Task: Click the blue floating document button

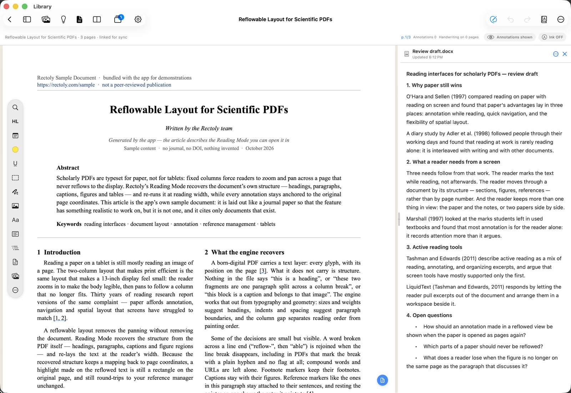Action: click(x=383, y=380)
